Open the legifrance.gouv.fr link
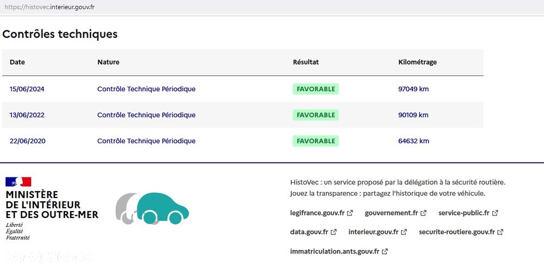 pos(317,213)
